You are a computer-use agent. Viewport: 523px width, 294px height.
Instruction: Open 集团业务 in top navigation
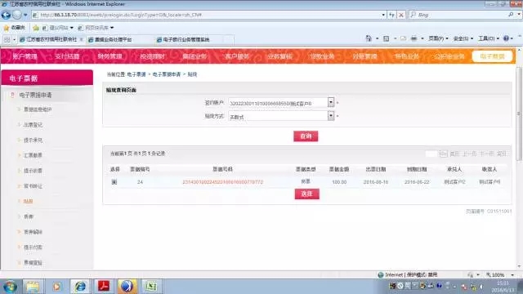coord(194,56)
